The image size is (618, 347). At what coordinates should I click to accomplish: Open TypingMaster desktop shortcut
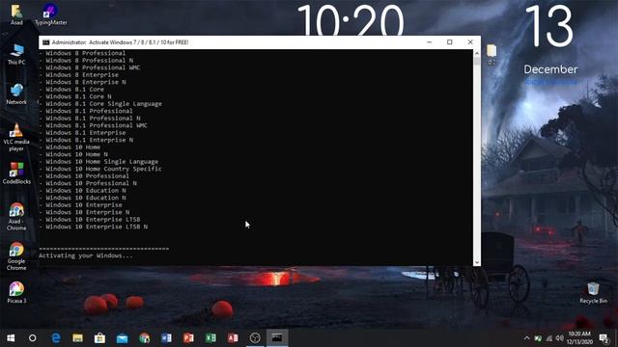(x=50, y=14)
